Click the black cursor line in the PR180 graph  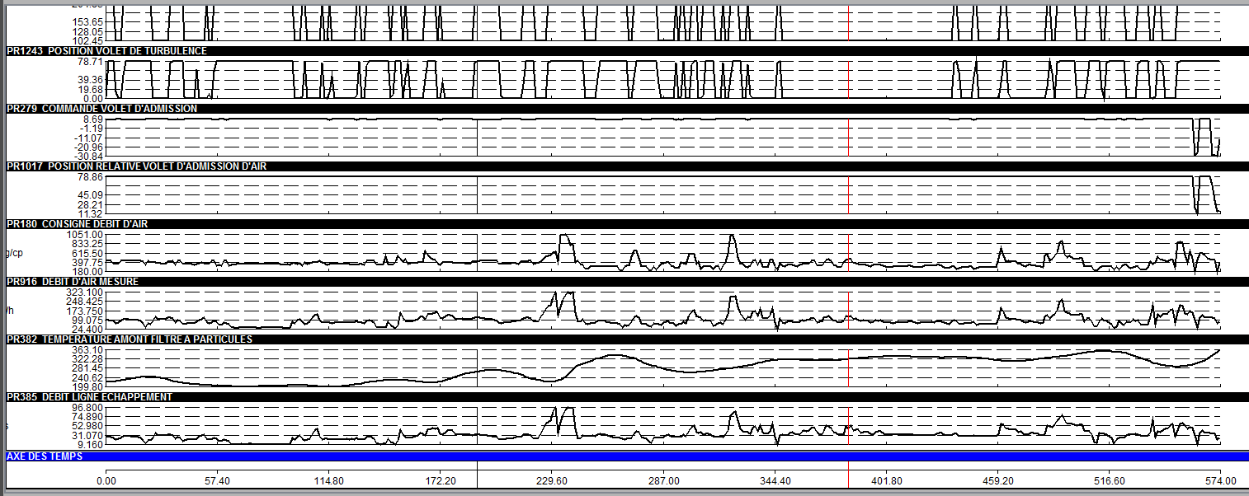coord(478,252)
